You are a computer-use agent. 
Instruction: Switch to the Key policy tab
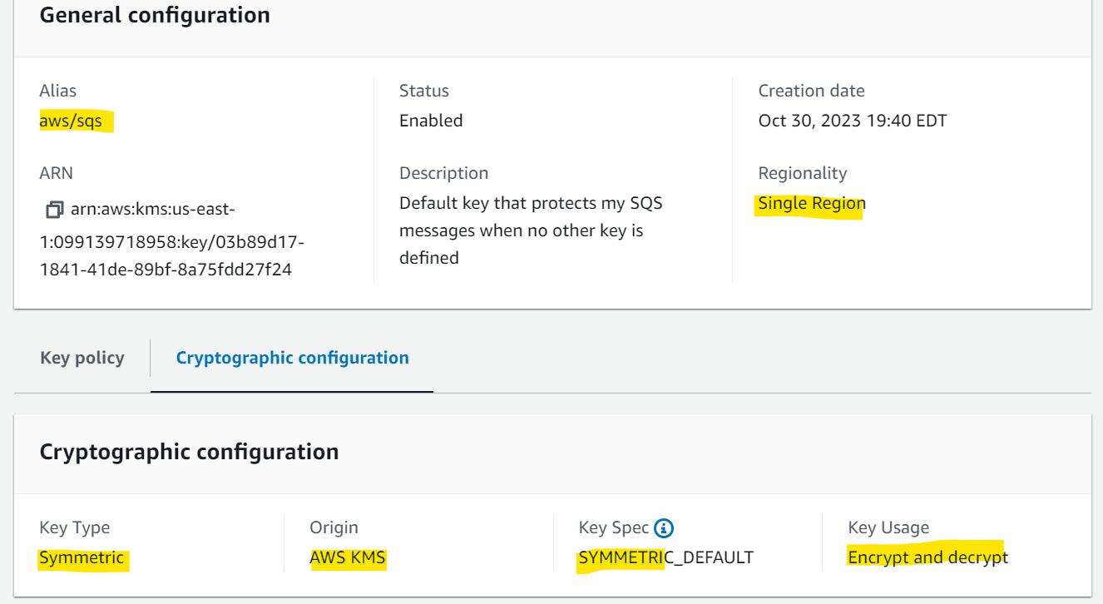[x=82, y=358]
